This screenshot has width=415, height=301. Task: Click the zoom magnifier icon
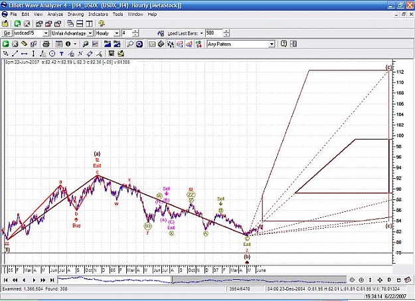(130, 44)
